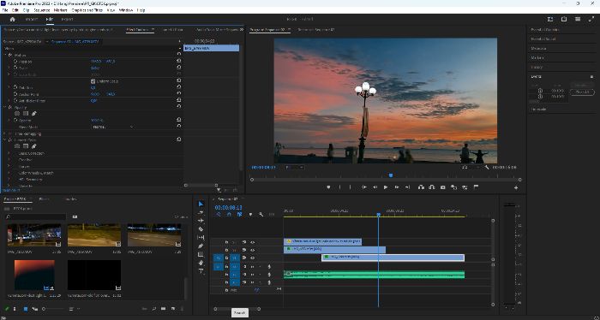Open the Blend Mode dropdown
600x320 pixels.
[113, 127]
